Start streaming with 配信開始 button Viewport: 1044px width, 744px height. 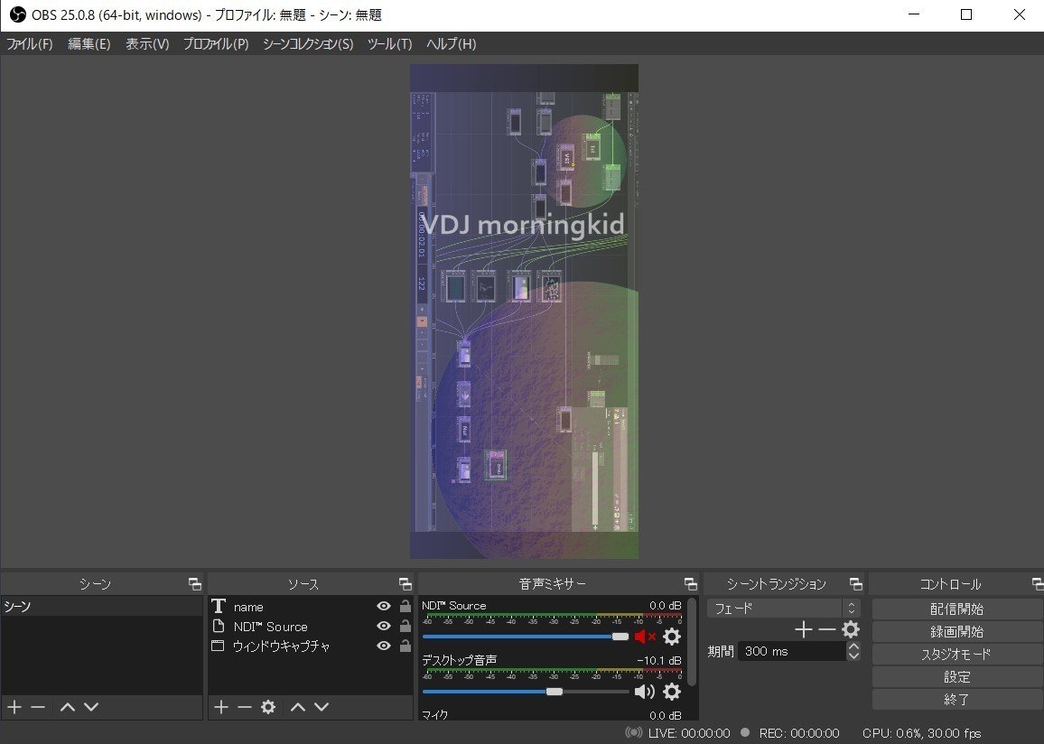click(956, 609)
